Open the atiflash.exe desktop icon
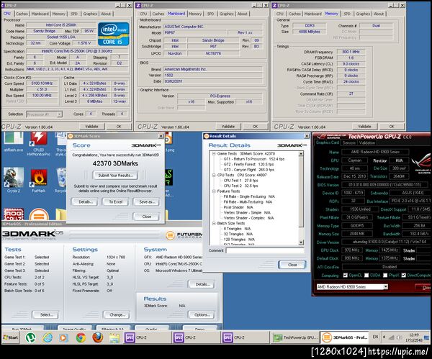432x359 pixels. pos(13,142)
